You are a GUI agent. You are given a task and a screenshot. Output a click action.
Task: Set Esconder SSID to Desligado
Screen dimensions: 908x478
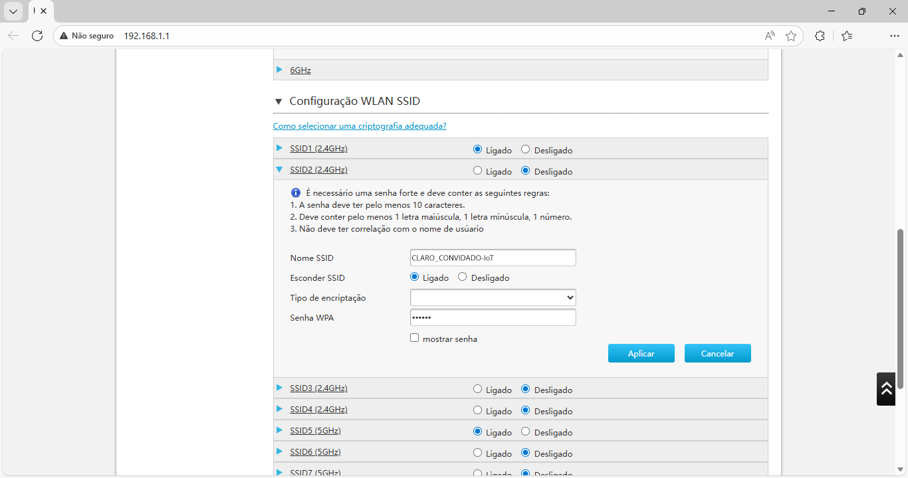tap(463, 278)
